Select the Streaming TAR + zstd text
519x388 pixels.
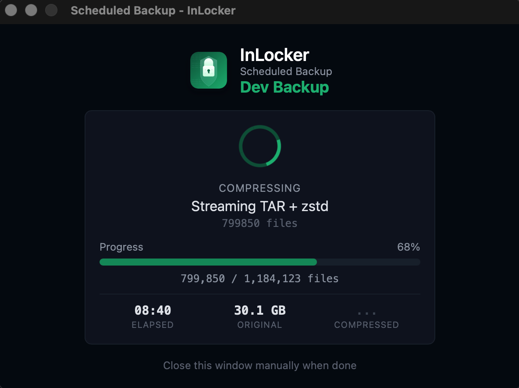click(259, 206)
